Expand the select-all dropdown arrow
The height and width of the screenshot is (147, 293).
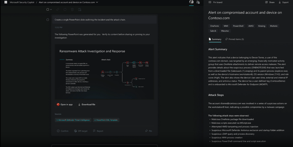51,10
